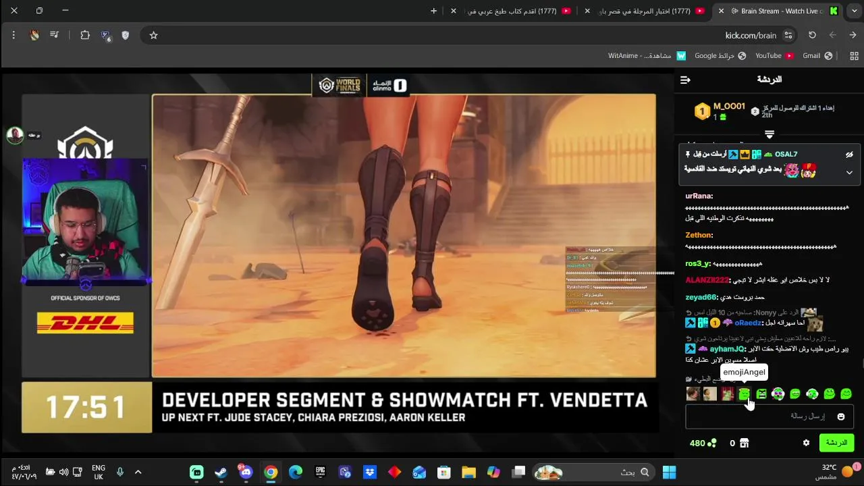864x486 pixels.
Task: Expand the pinned message chevron
Action: coord(849,173)
